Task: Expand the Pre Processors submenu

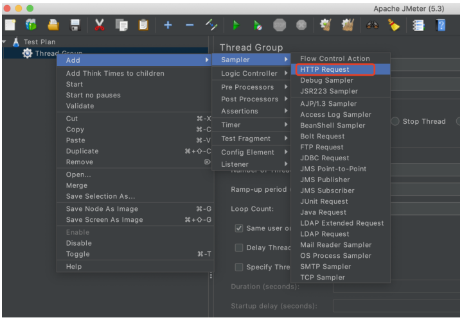Action: point(251,87)
